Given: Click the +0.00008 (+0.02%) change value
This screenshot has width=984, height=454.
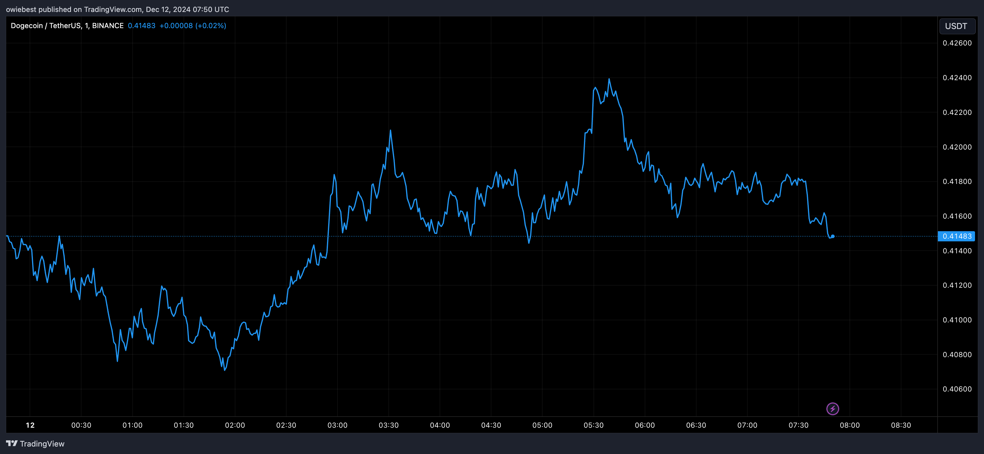Looking at the screenshot, I should click(193, 25).
